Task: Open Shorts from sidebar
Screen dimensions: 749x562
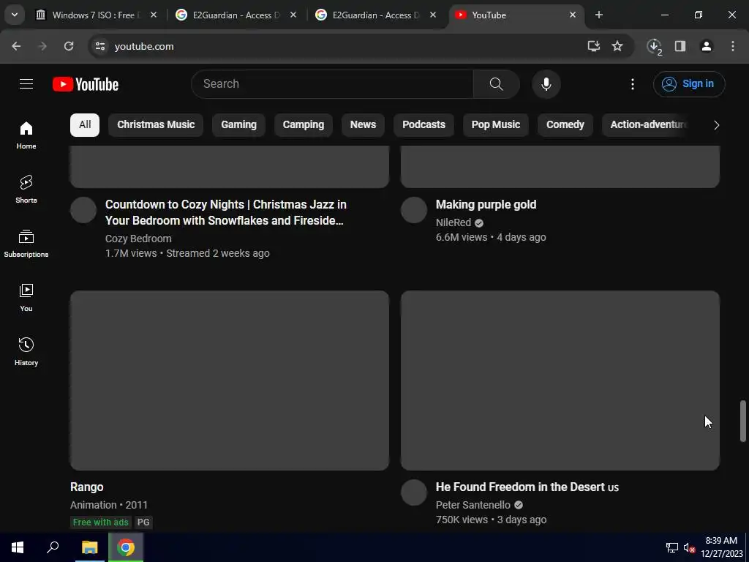Action: 26,190
